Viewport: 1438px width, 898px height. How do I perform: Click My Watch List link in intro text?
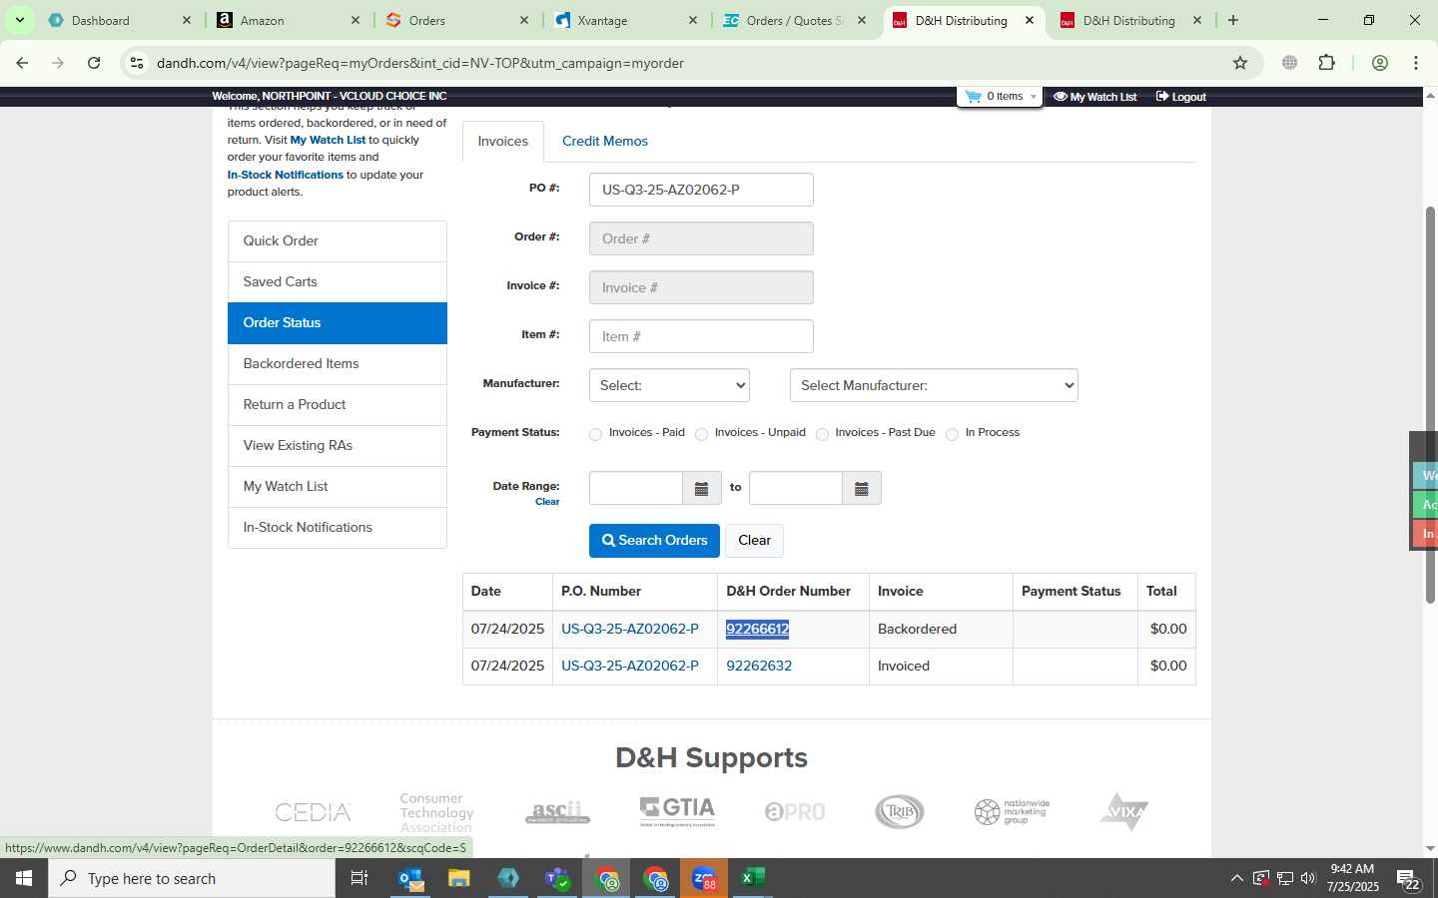point(328,140)
